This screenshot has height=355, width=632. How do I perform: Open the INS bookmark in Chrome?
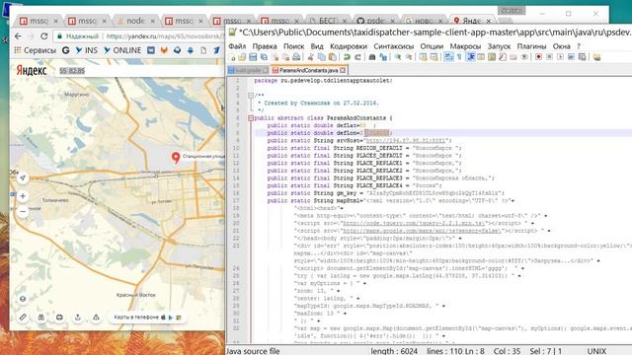[x=87, y=50]
